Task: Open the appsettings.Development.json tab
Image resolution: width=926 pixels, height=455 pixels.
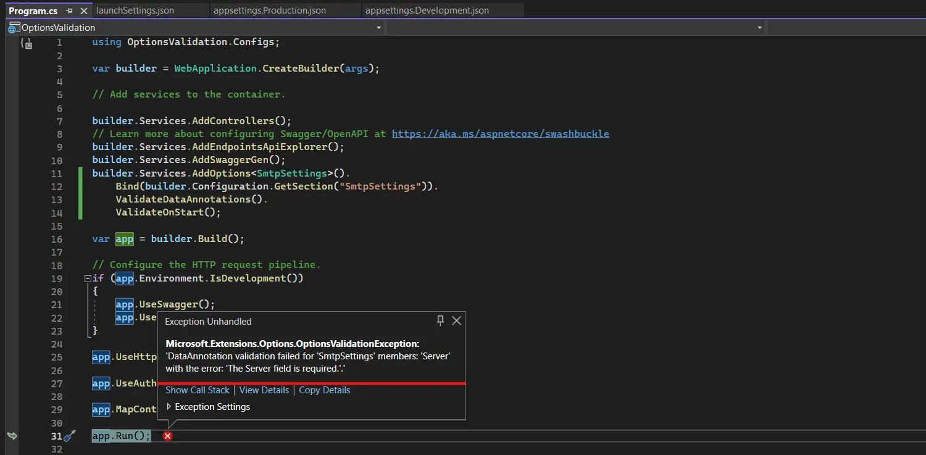Action: click(x=427, y=10)
